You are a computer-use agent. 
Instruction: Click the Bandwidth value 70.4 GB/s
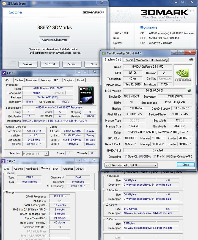tap(180, 126)
